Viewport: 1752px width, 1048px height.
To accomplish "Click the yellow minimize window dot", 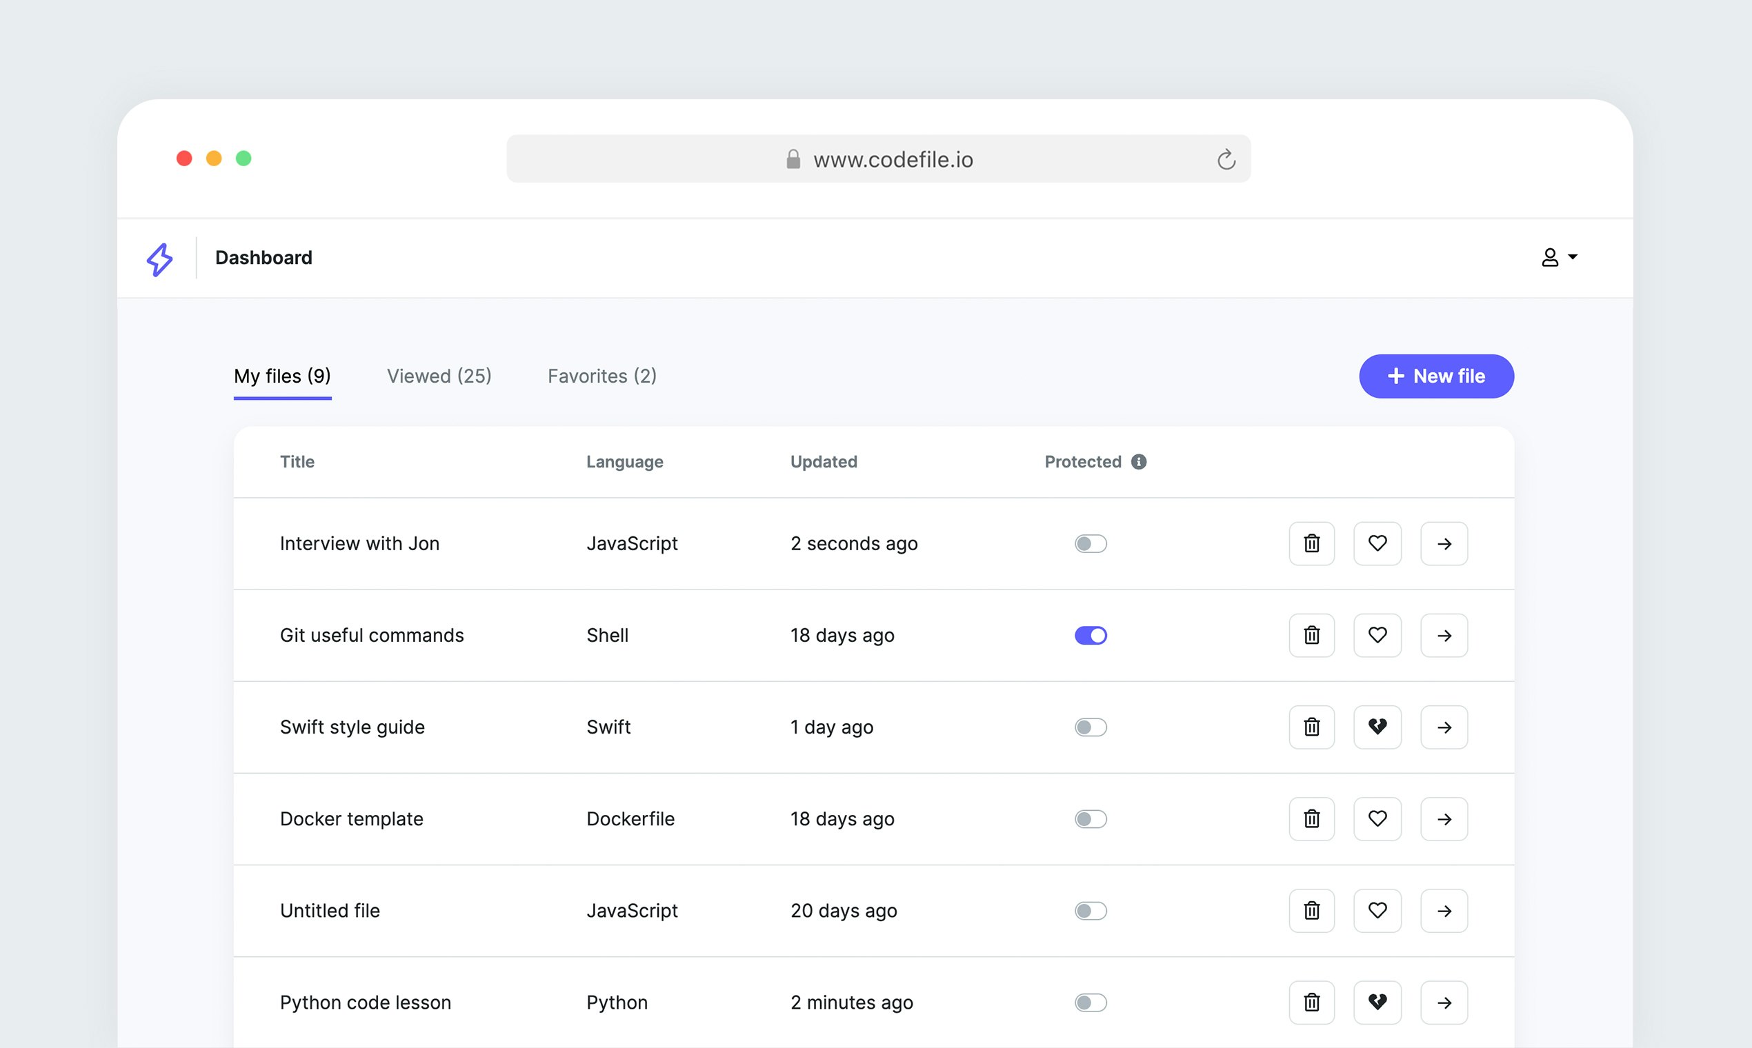I will click(x=214, y=158).
